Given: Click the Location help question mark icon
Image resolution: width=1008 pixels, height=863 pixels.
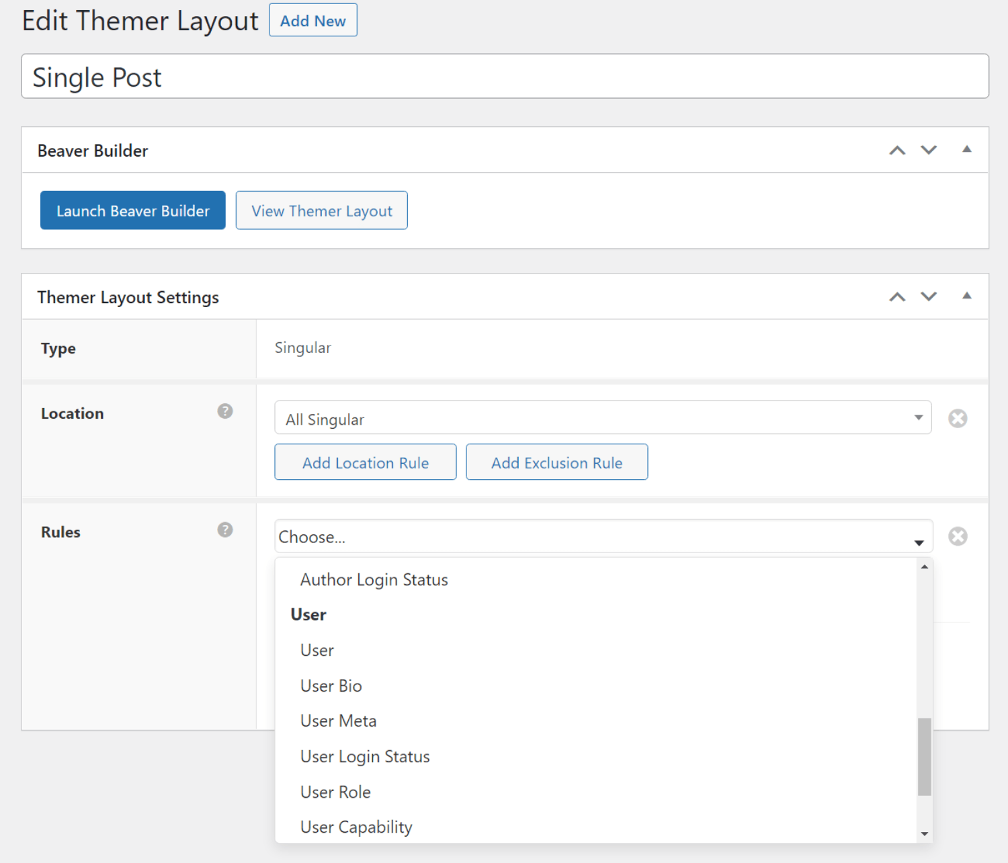Looking at the screenshot, I should point(225,411).
